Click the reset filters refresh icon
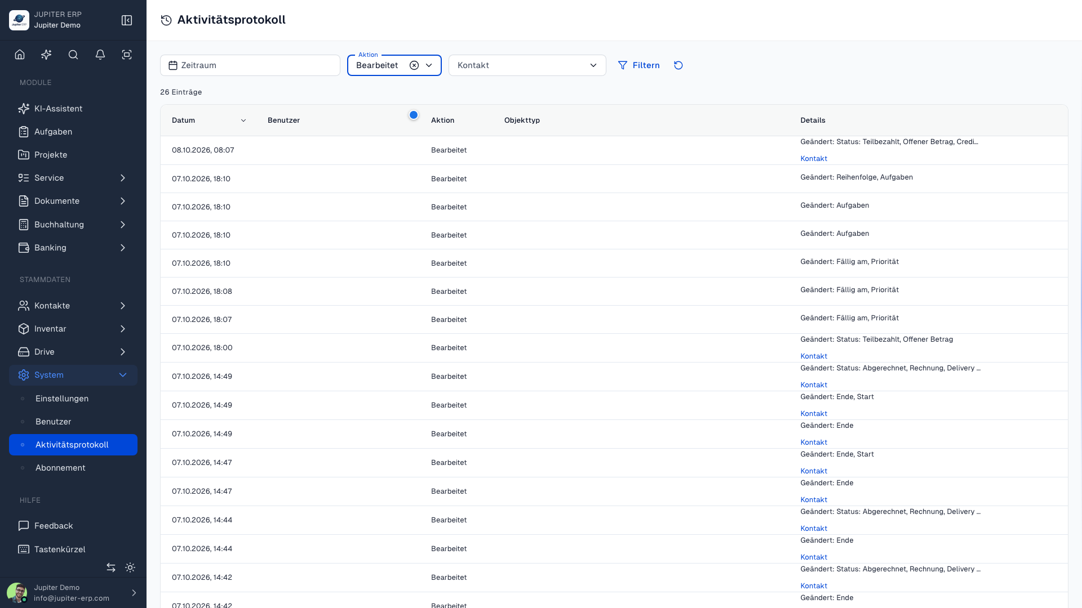Image resolution: width=1082 pixels, height=608 pixels. pyautogui.click(x=679, y=65)
